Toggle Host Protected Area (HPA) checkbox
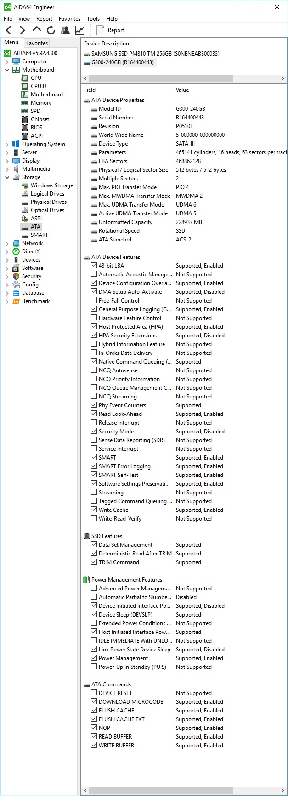This screenshot has width=288, height=796. [94, 327]
